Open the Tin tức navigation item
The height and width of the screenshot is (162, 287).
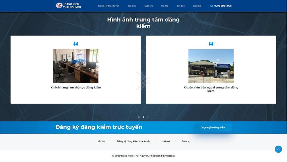point(181,6)
